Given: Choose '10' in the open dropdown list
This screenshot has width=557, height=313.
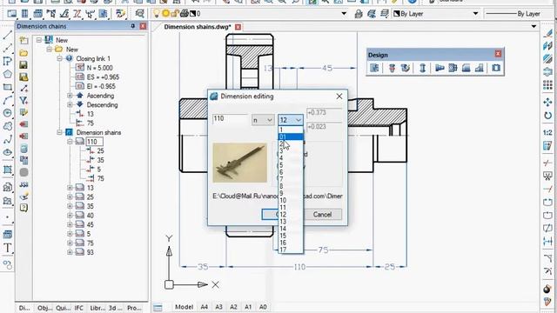Looking at the screenshot, I should pyautogui.click(x=291, y=200).
